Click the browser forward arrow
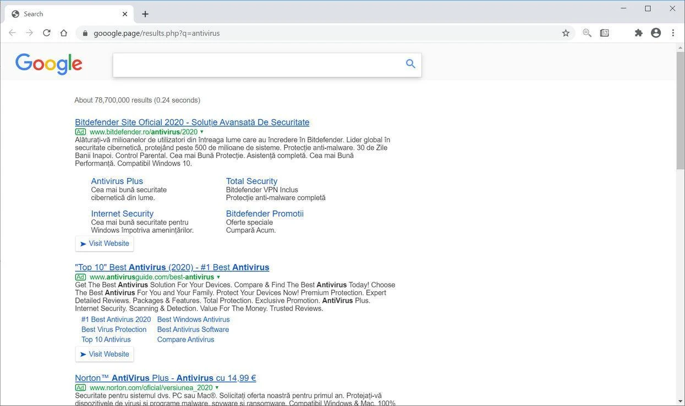Viewport: 685px width, 406px height. pyautogui.click(x=29, y=33)
